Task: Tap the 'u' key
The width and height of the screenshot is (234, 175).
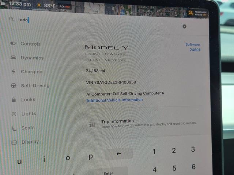Action: 19,162
